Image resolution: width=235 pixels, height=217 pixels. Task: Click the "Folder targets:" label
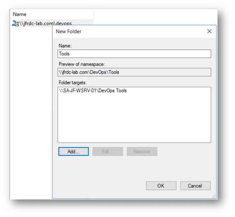(72, 83)
